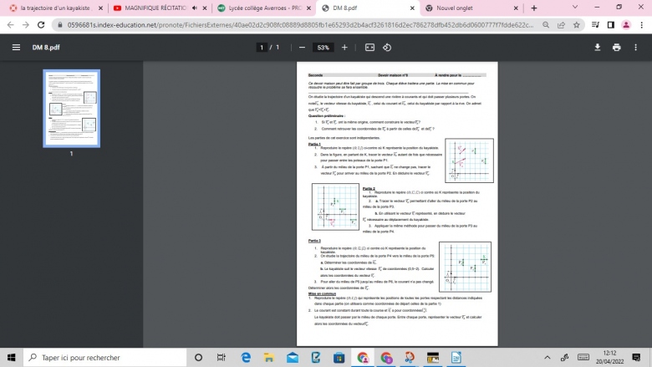Search with Taper ici pour rechercher
Screen dimensions: 652x367
tap(105, 358)
